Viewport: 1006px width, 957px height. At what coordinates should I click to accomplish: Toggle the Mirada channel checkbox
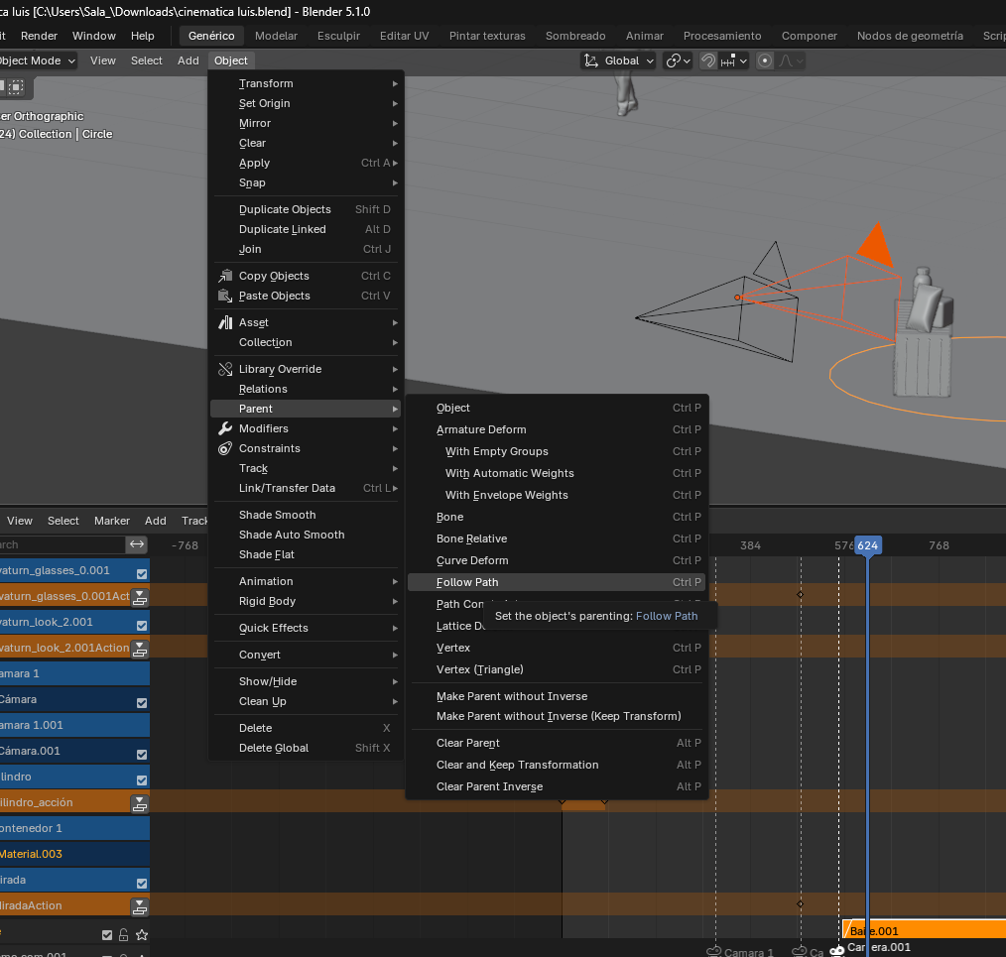point(142,883)
